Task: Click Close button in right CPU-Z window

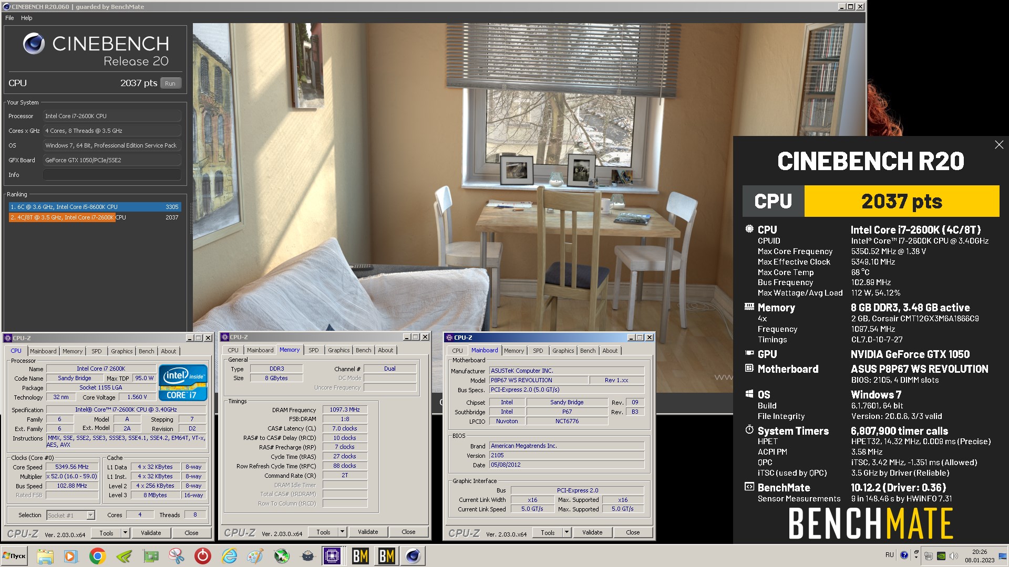Action: point(633,532)
